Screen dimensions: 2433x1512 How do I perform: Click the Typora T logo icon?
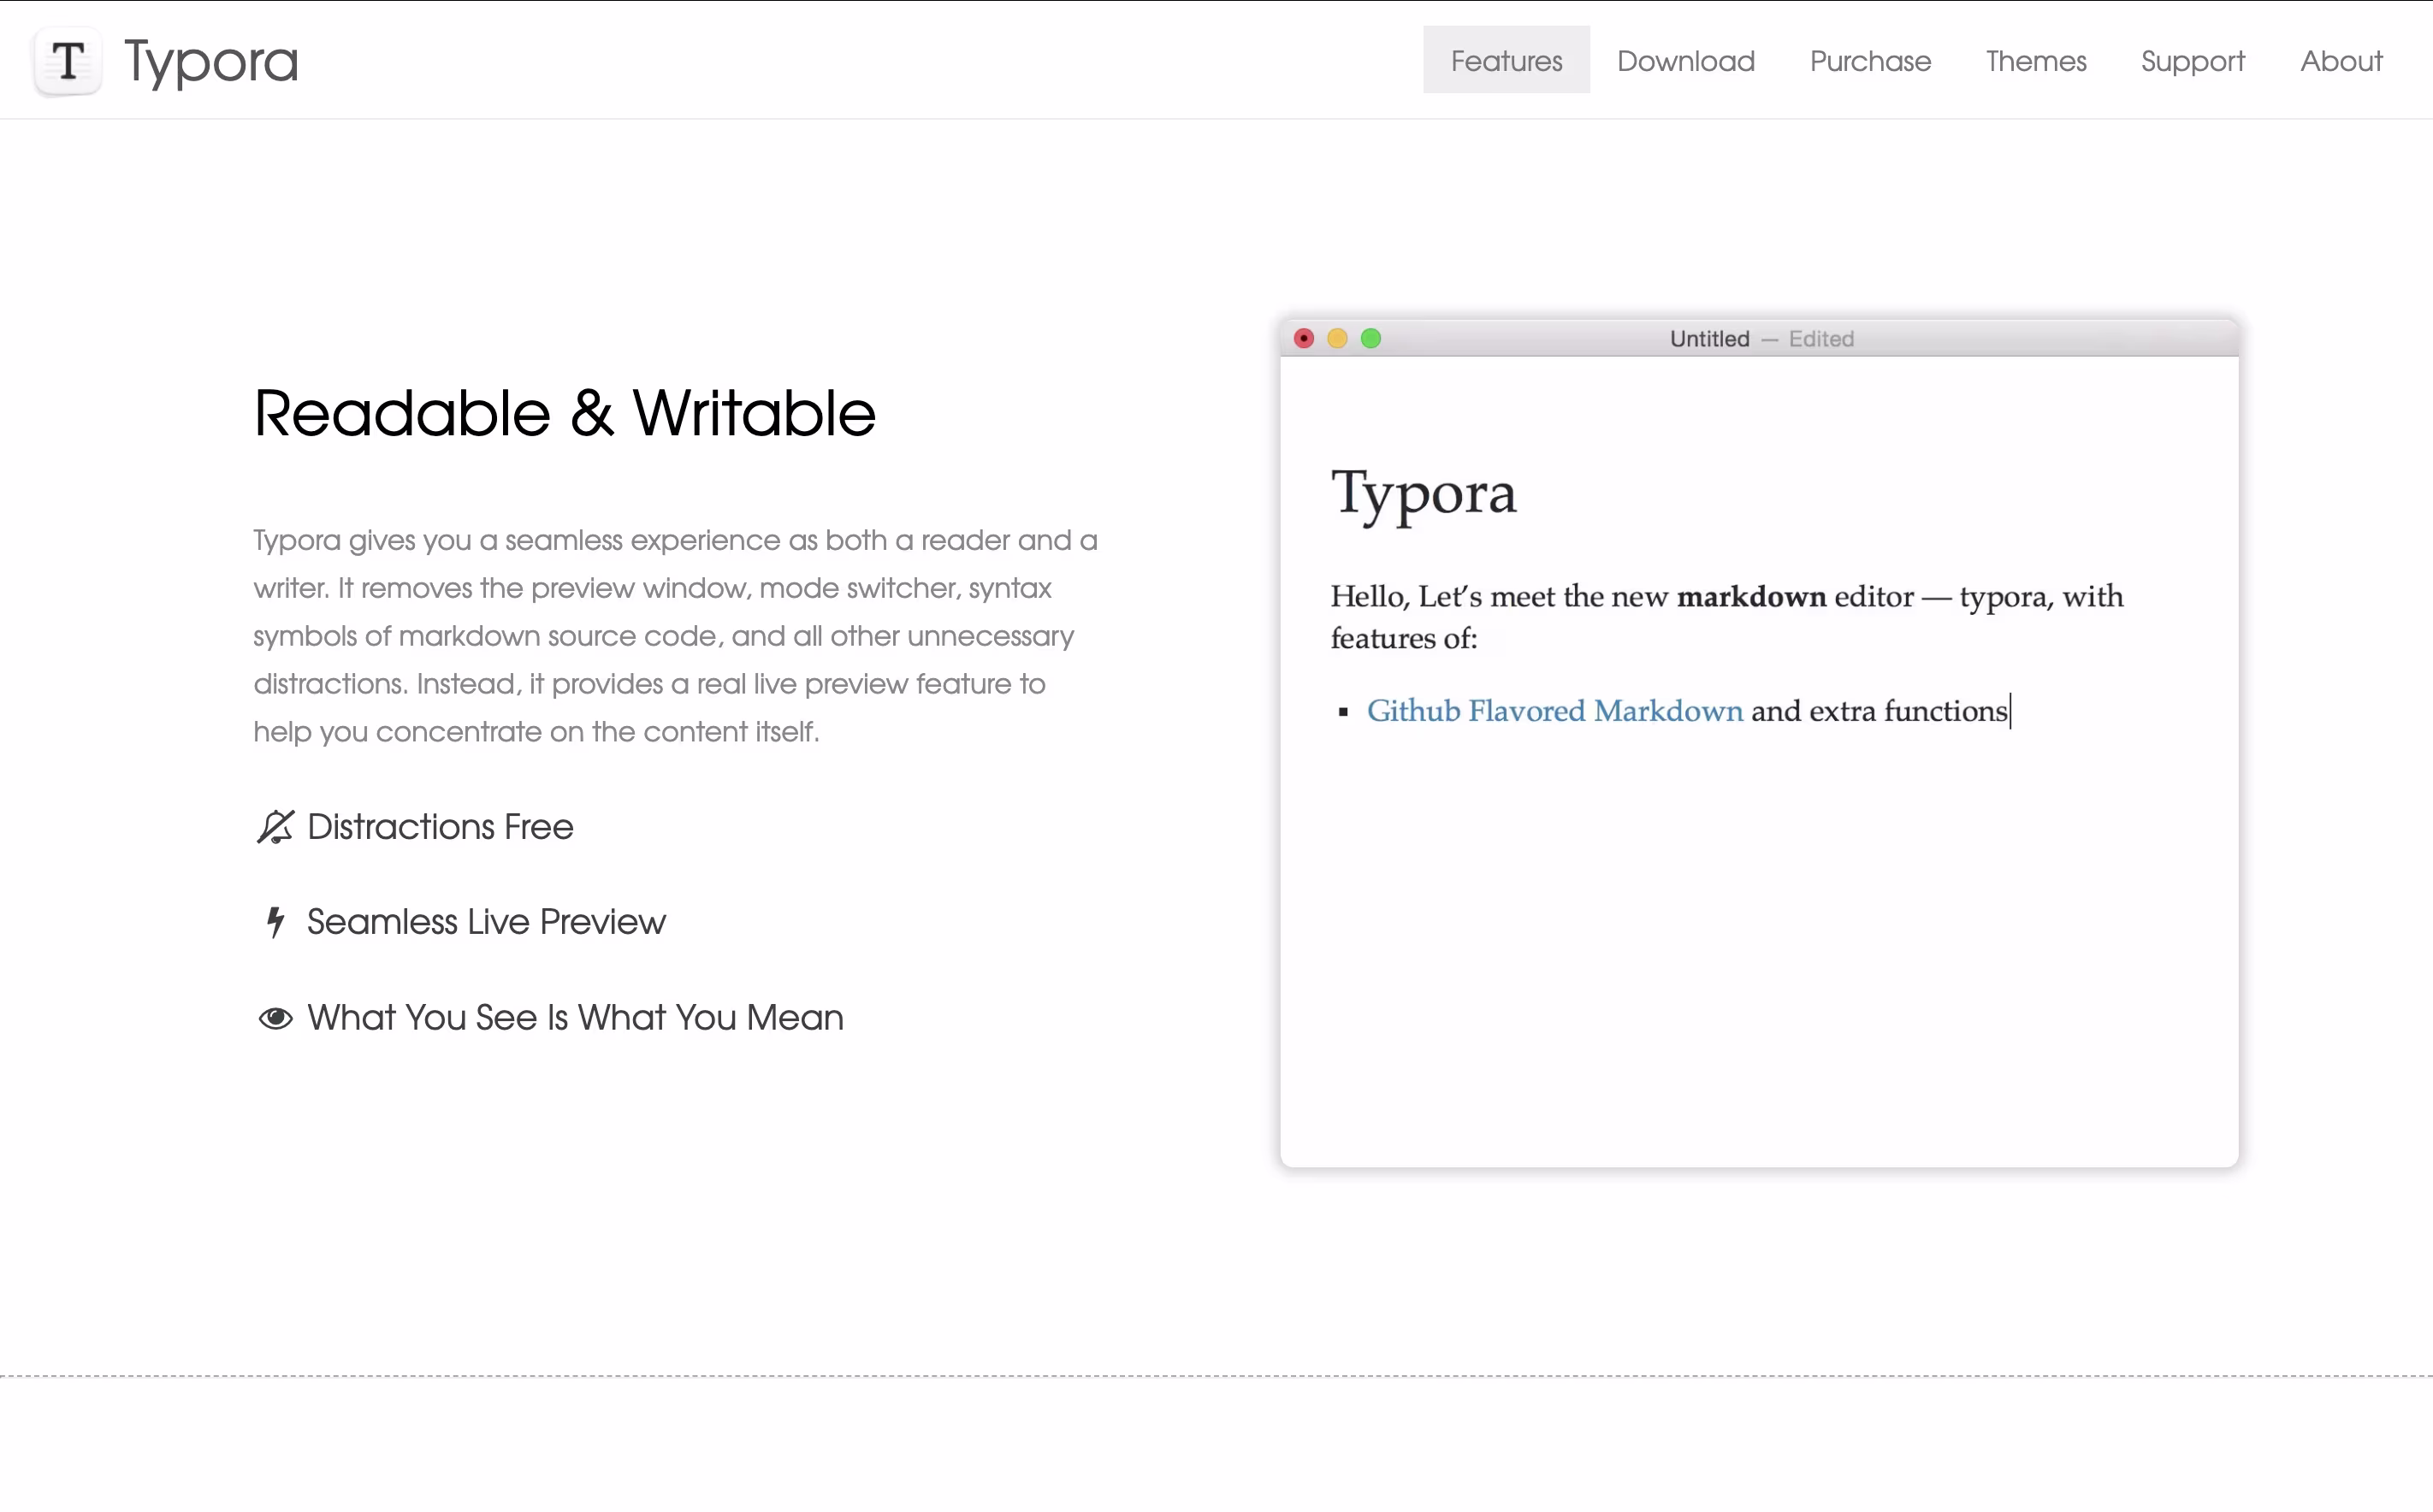point(68,62)
